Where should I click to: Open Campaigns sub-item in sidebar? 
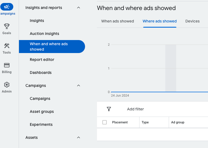pos(40,98)
